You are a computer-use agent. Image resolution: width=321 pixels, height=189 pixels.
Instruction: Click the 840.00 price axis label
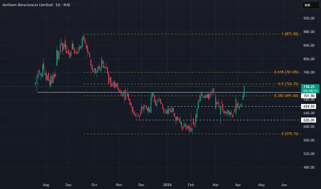coord(309,45)
